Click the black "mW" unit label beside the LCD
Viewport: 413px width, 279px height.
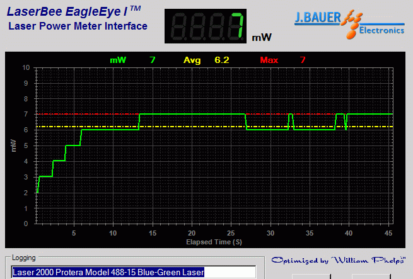click(262, 37)
